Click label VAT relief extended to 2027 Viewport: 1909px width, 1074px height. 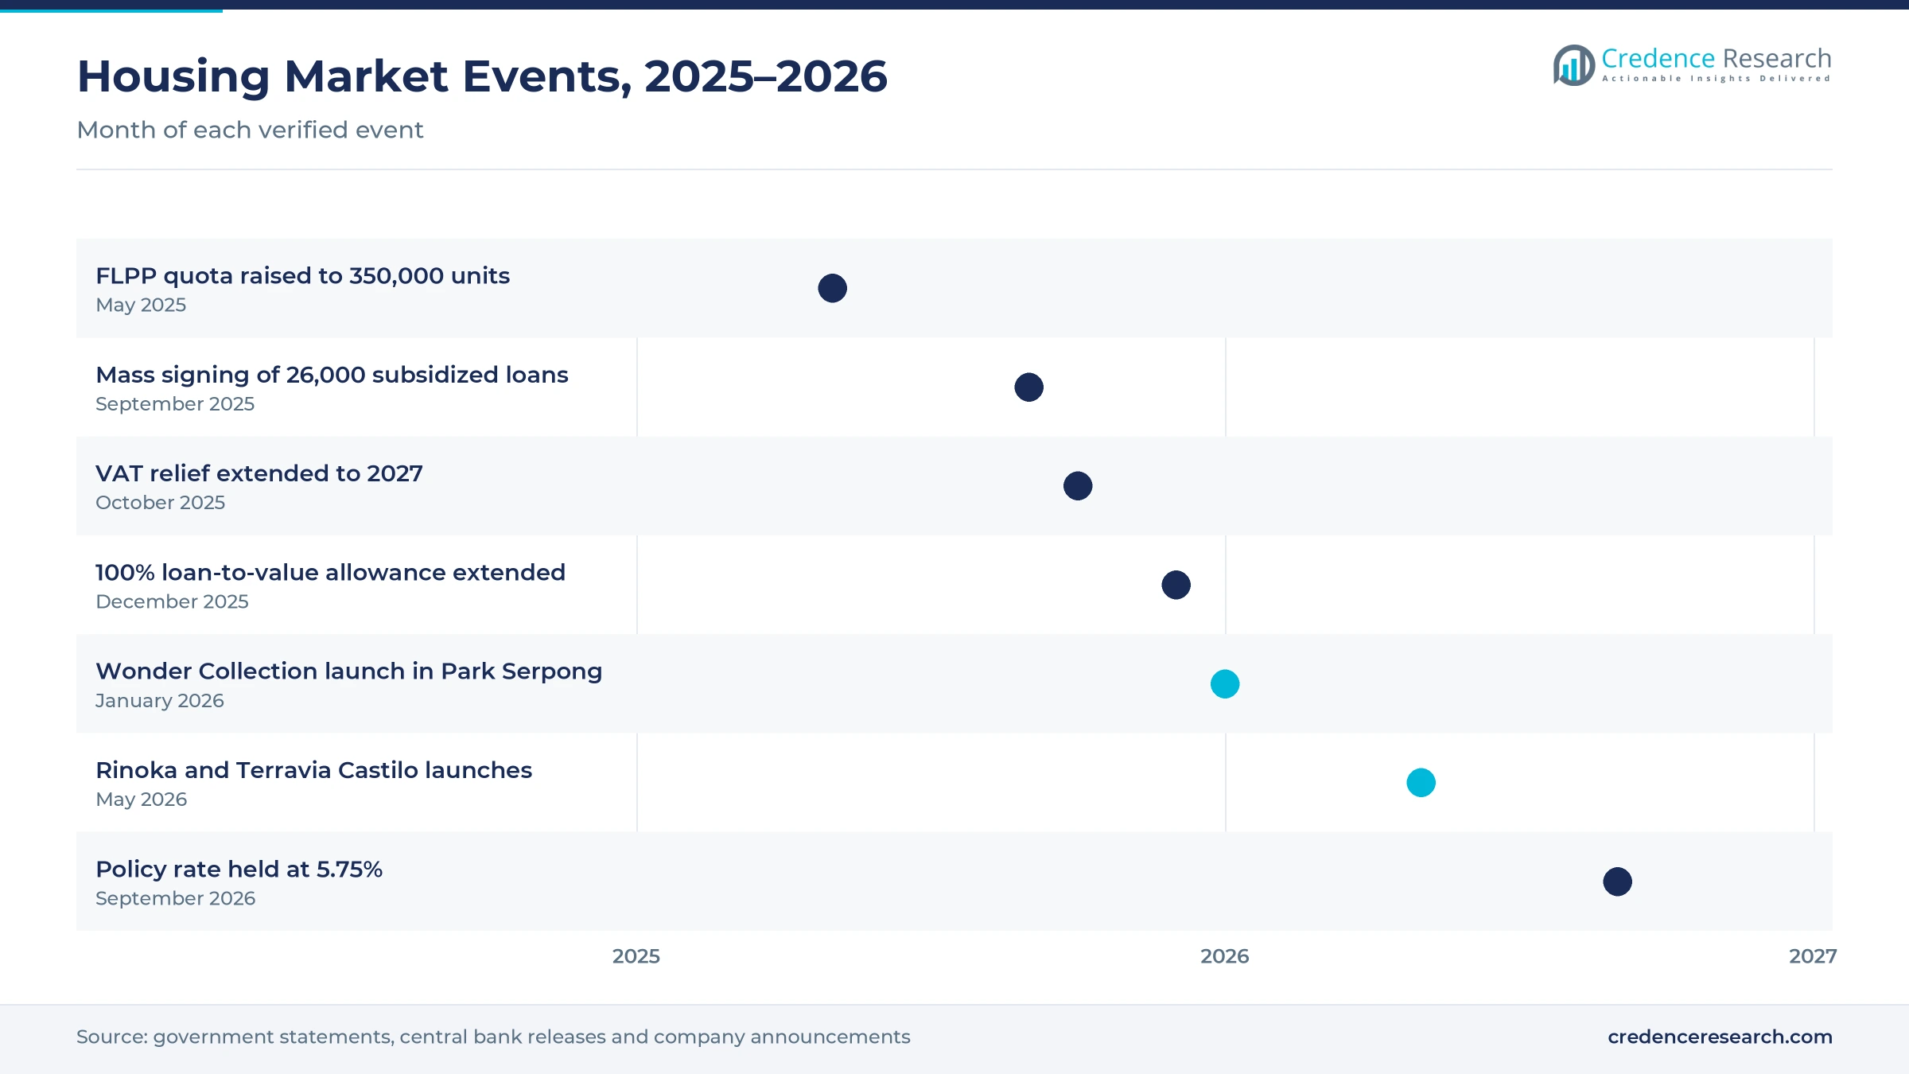(x=259, y=473)
